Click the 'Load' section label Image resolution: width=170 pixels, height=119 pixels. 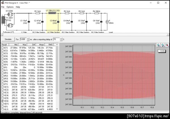pos(111,32)
